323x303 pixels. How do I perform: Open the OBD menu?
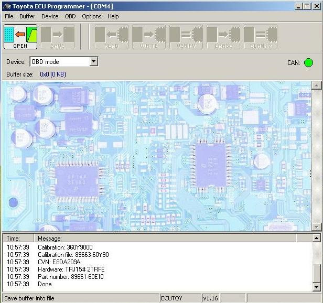70,16
